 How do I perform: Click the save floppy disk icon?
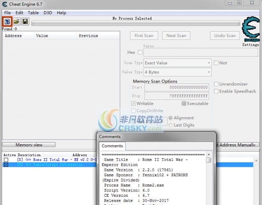point(25,21)
